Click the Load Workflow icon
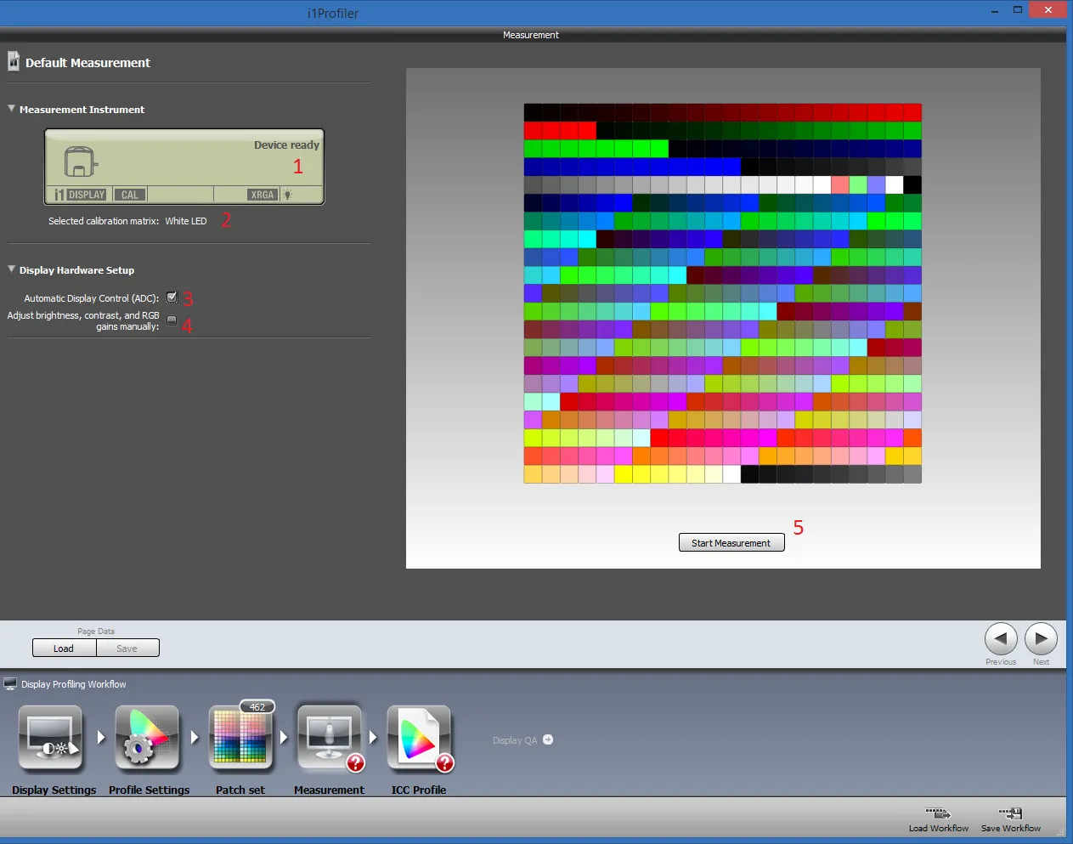 coord(937,813)
